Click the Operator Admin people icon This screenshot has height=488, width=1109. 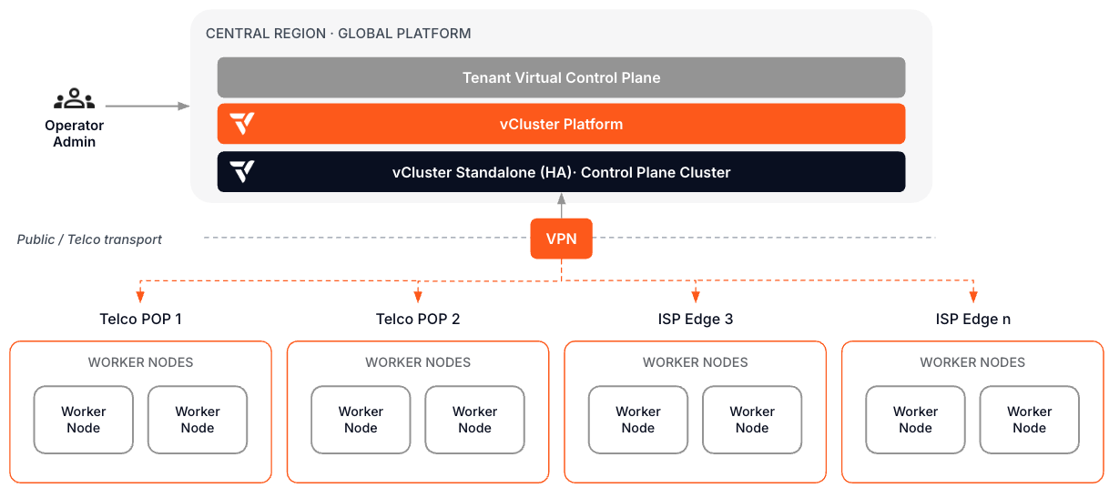75,99
